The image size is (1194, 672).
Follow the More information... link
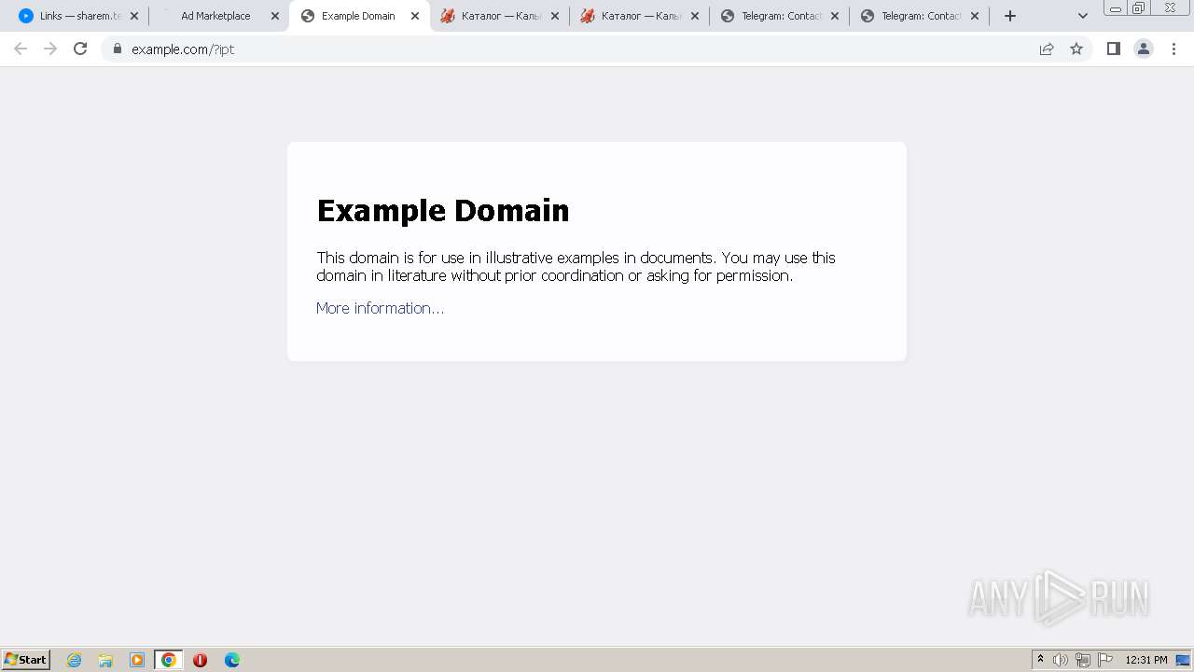tap(380, 308)
